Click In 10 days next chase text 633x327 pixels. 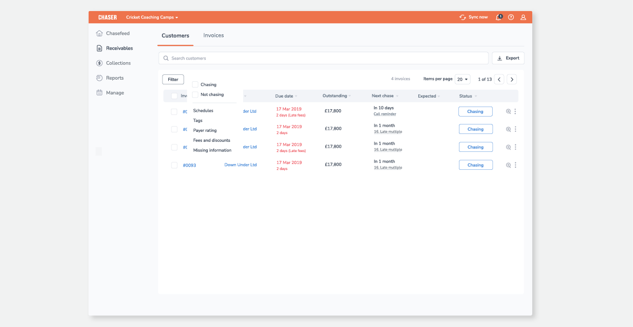pyautogui.click(x=383, y=108)
